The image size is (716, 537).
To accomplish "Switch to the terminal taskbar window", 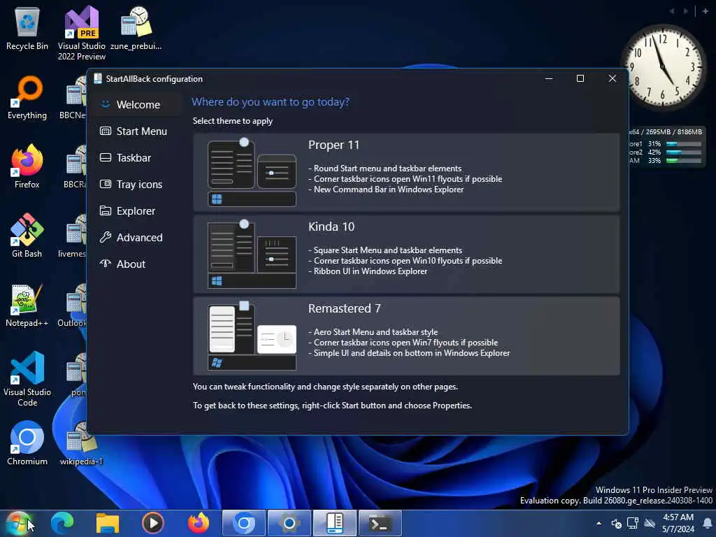I will [380, 523].
